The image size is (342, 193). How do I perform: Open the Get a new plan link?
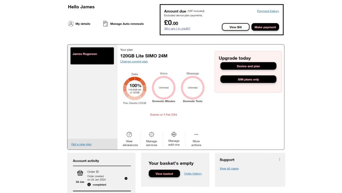81,144
